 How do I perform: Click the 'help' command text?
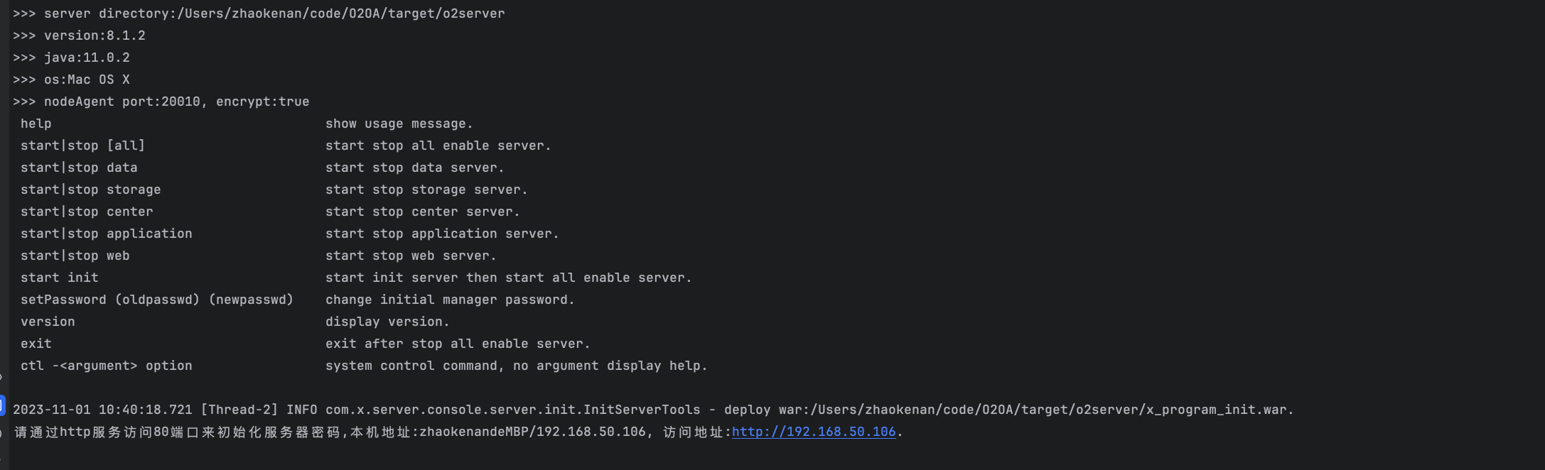[x=36, y=124]
